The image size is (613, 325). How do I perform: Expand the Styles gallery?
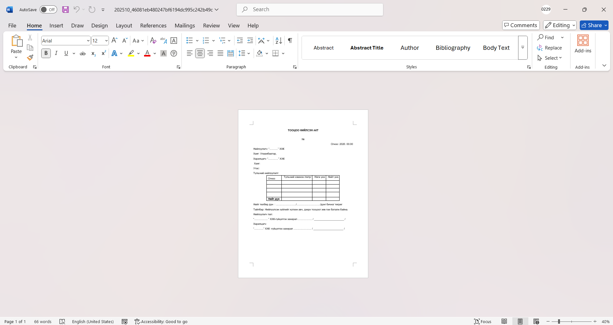523,48
